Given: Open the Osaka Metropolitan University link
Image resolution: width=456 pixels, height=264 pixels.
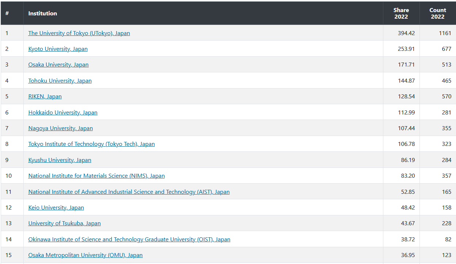Looking at the screenshot, I should coord(85,255).
